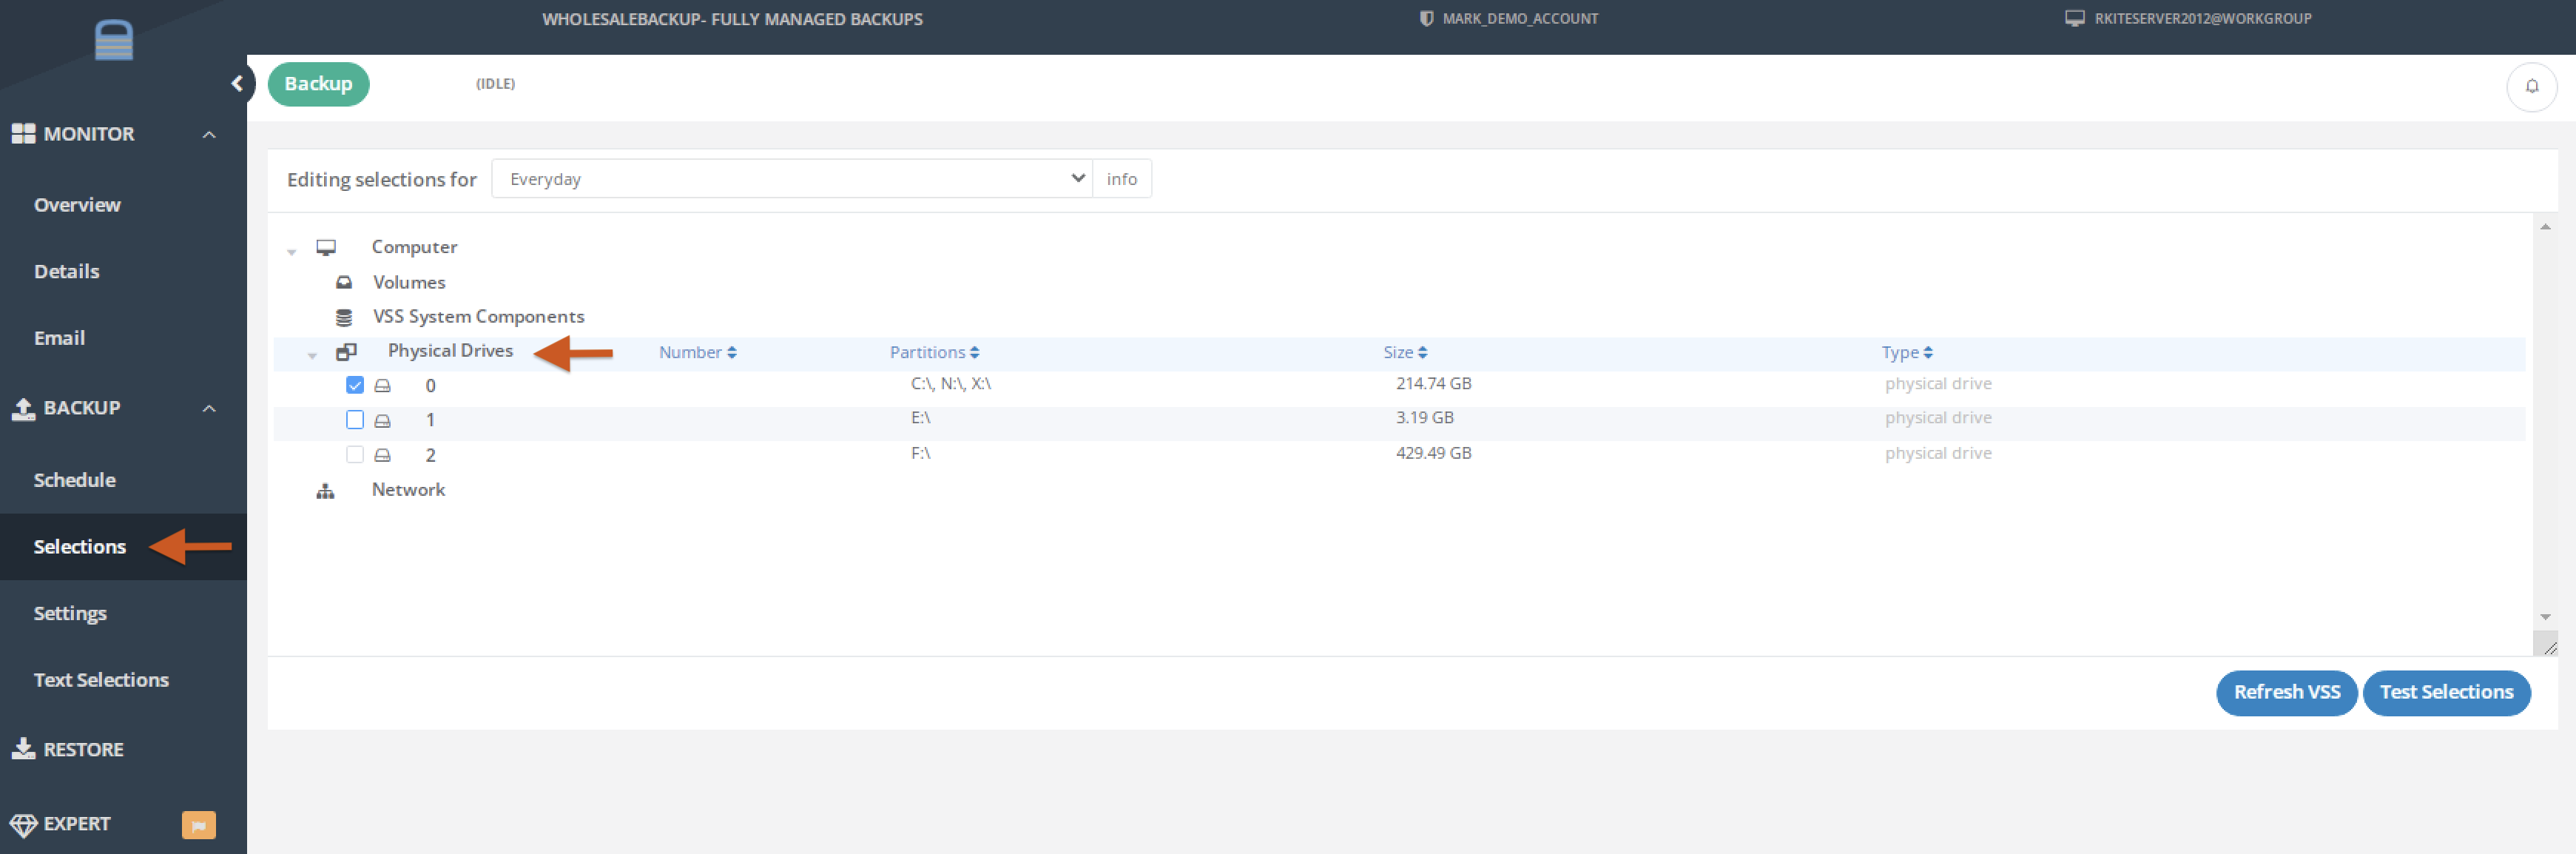Sort by Size column

[x=1405, y=352]
